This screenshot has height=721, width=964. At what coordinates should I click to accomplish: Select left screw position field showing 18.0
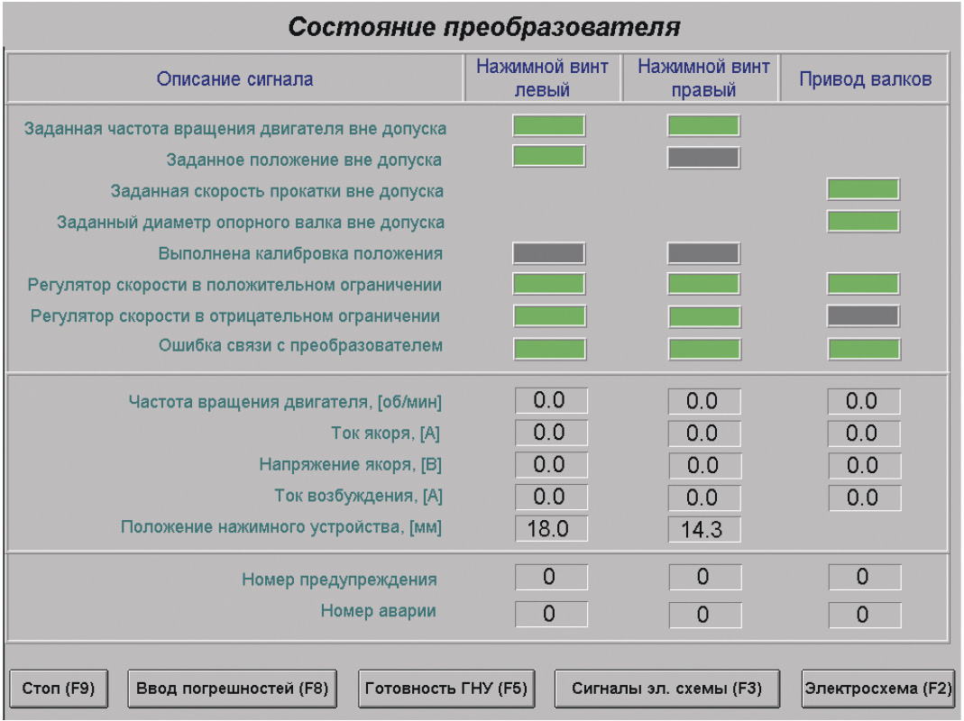(551, 528)
